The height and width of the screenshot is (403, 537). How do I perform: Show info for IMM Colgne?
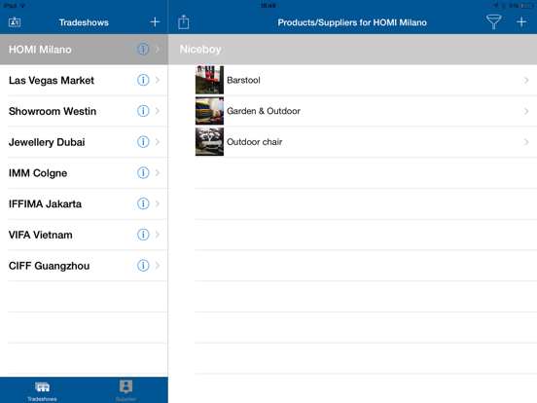pyautogui.click(x=143, y=172)
